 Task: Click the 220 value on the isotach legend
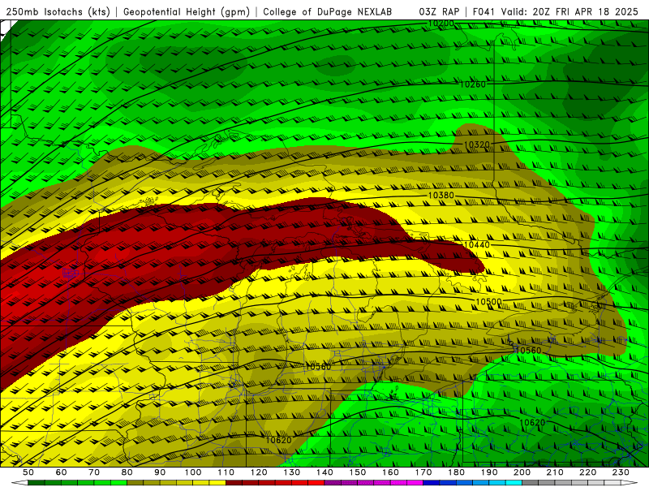[x=587, y=472]
